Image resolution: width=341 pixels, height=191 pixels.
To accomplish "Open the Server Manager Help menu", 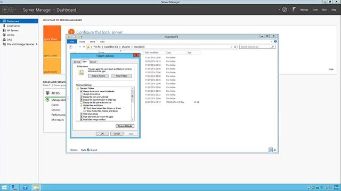I will click(334, 10).
